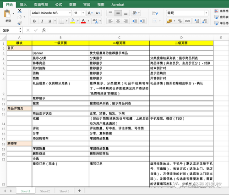The image size is (229, 195).
Task: Select column C header
Action: click(x=119, y=38)
